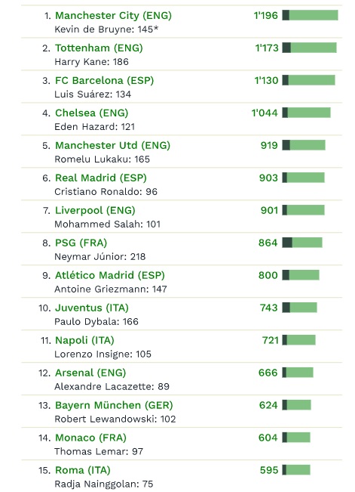Open FC Barcelona (ESP) entry
This screenshot has height=492, width=355.
pyautogui.click(x=105, y=80)
